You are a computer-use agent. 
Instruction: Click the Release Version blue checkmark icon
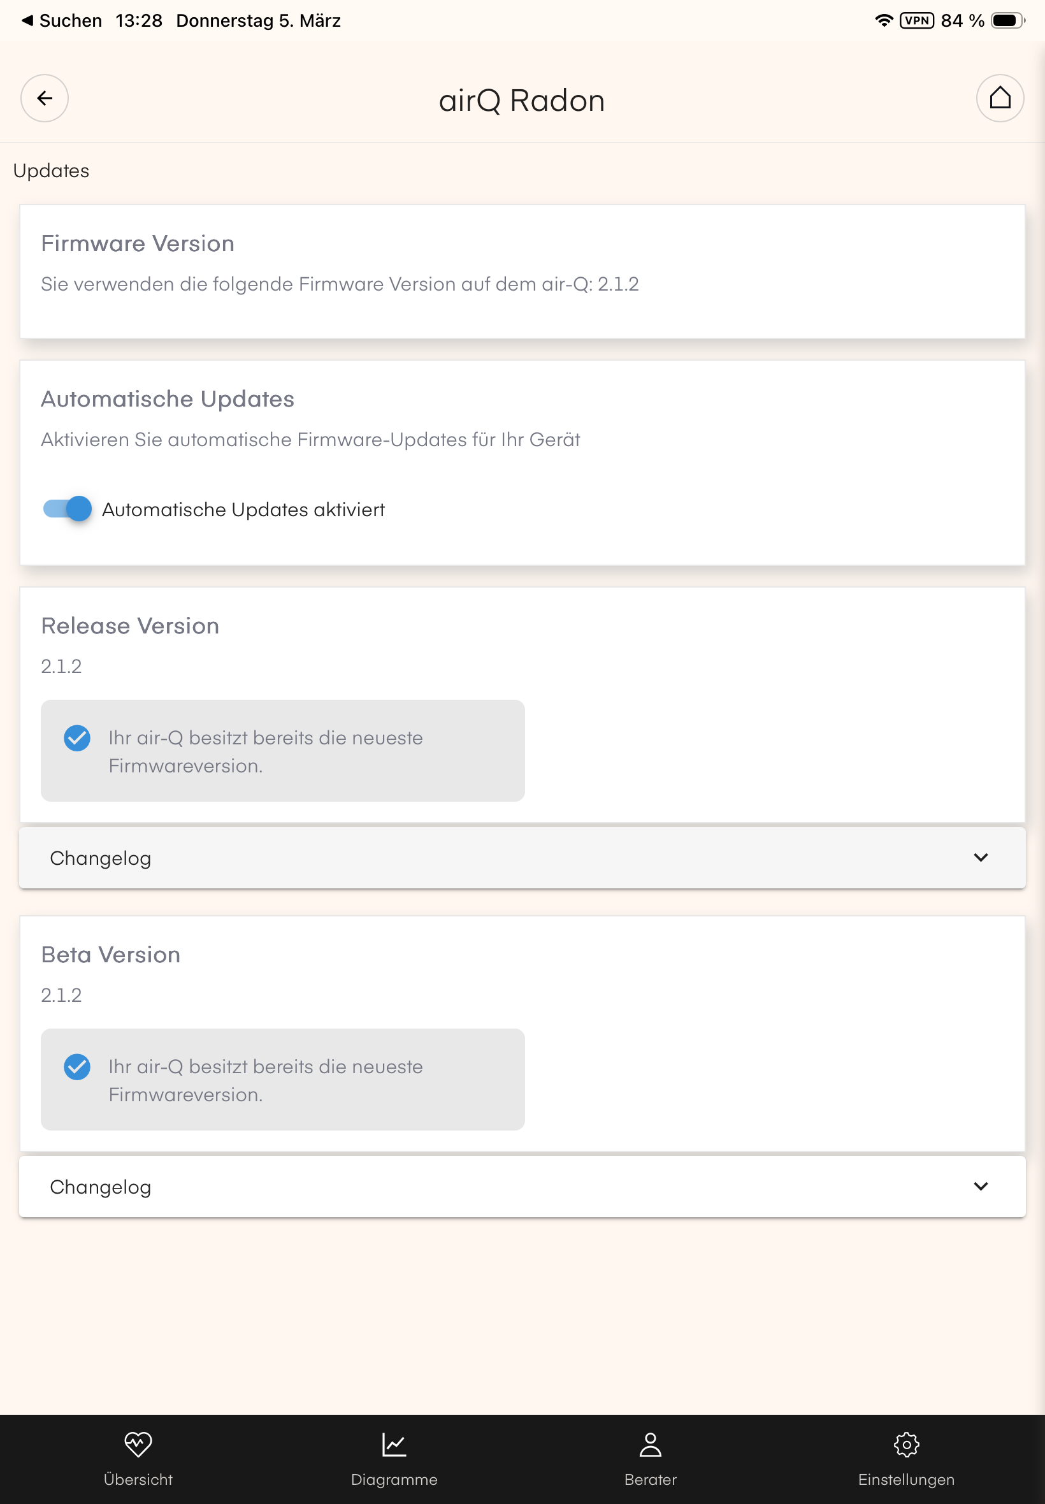click(77, 738)
